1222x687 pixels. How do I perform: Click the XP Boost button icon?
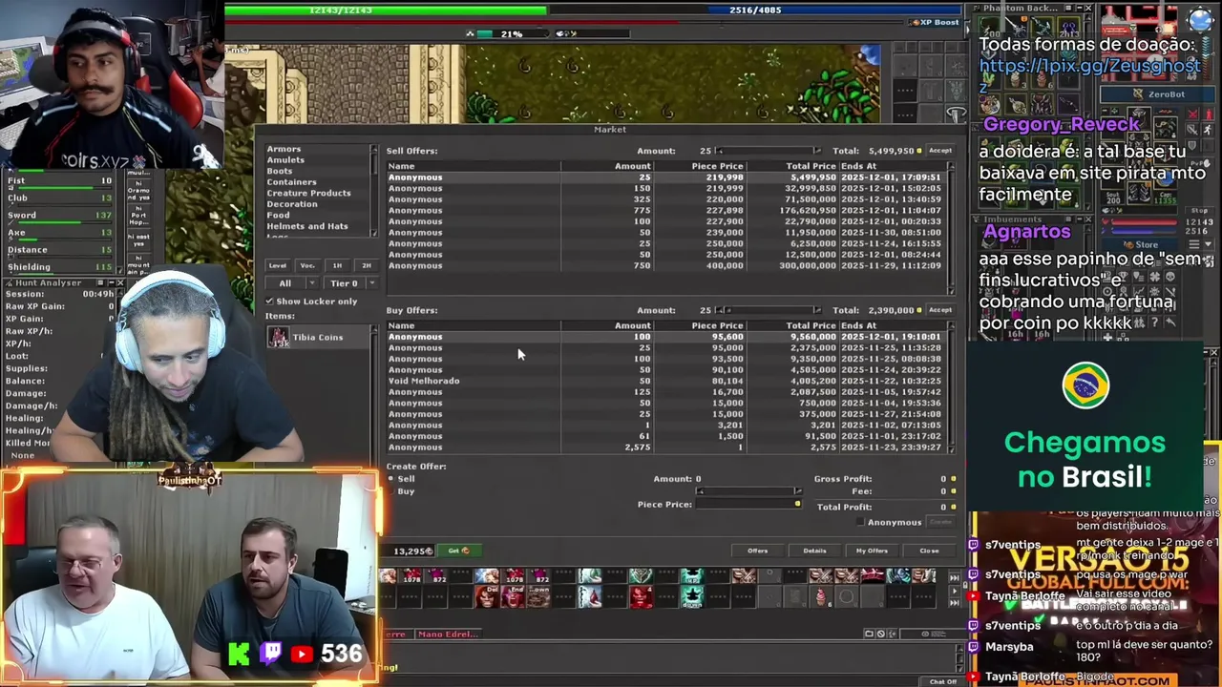(x=913, y=22)
